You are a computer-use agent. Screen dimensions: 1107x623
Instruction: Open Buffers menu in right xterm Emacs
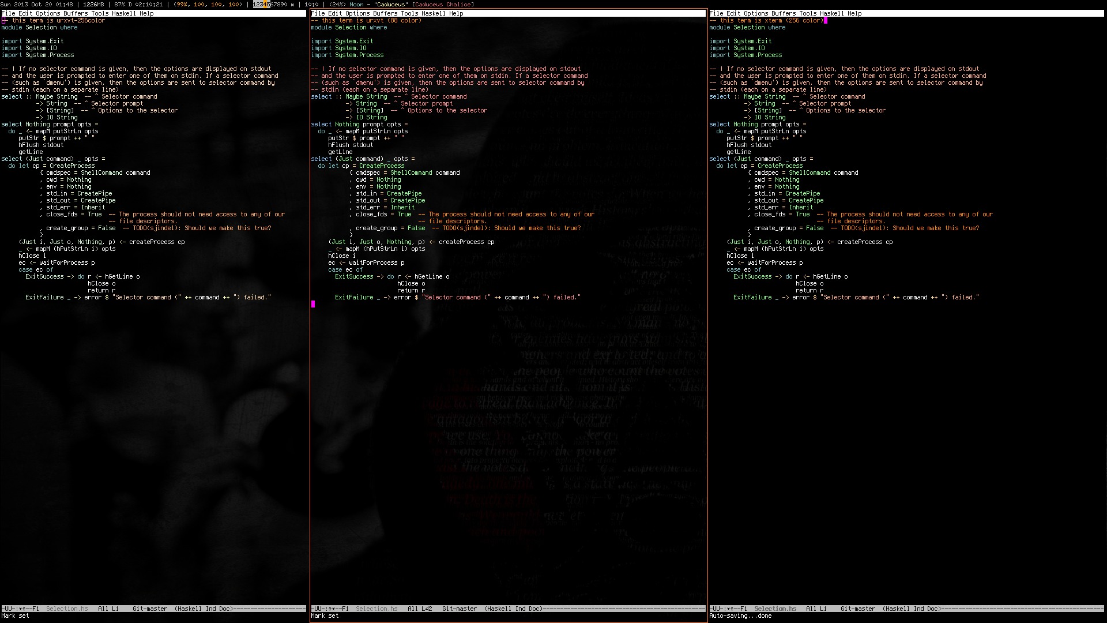coord(783,13)
